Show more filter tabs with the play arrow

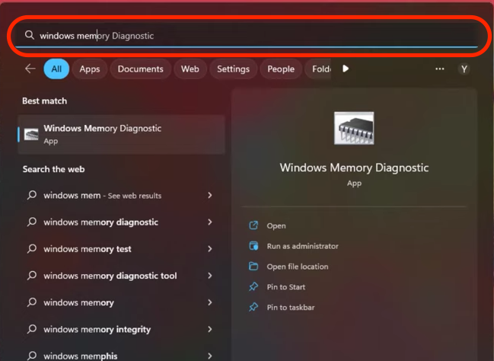tap(346, 69)
